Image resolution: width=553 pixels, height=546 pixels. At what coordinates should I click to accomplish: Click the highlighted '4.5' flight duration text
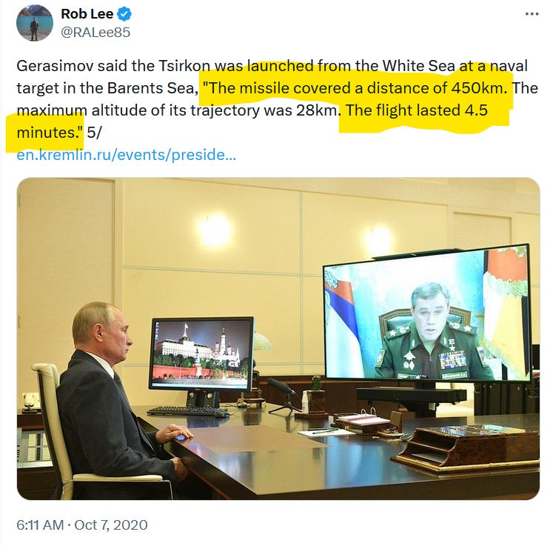[x=477, y=110]
